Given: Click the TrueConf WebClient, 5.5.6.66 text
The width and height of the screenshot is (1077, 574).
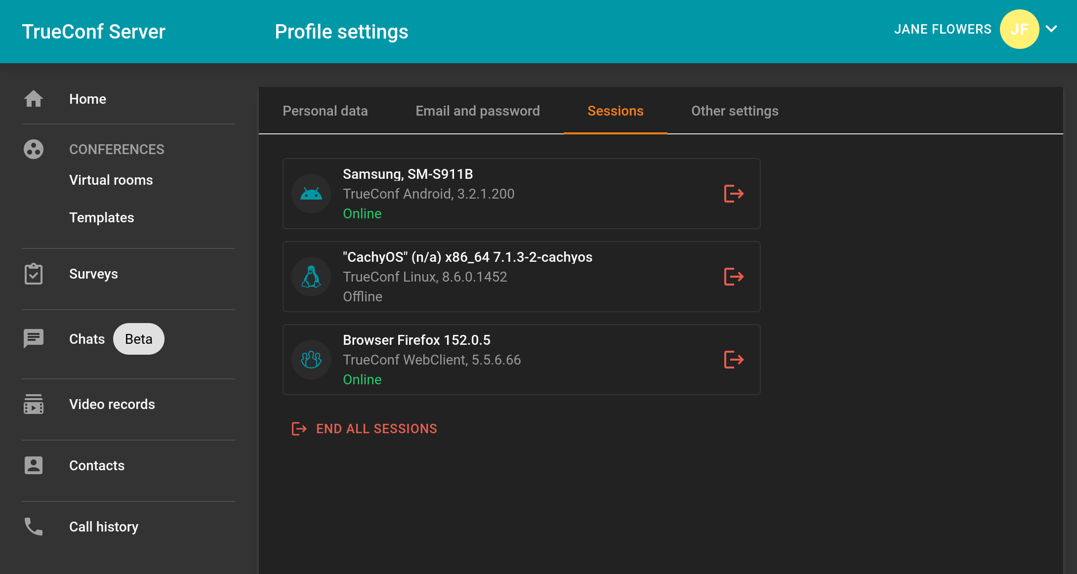Looking at the screenshot, I should point(432,360).
